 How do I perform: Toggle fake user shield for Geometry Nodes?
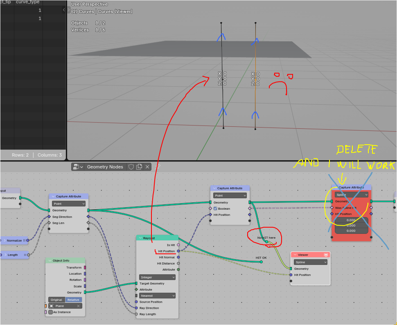[x=131, y=167]
